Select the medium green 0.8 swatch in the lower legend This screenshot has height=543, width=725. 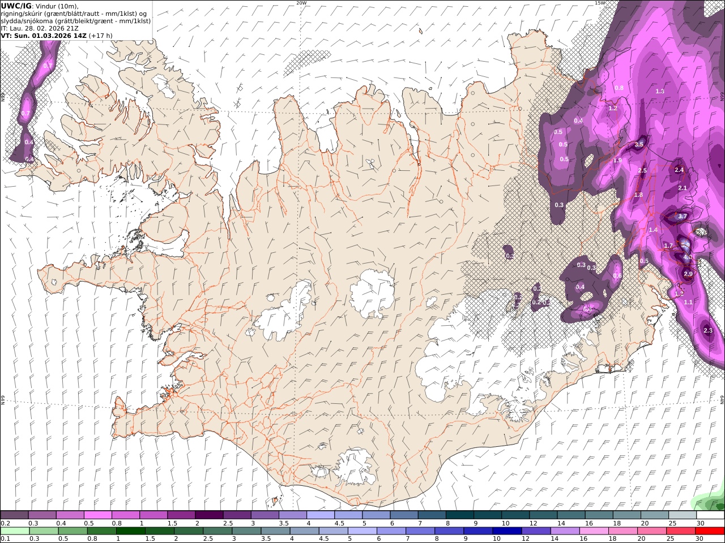[102, 531]
